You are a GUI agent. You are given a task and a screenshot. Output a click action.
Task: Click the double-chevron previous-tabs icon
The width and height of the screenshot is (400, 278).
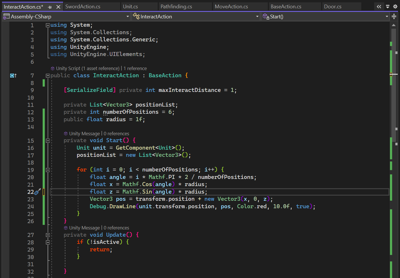tap(379, 6)
